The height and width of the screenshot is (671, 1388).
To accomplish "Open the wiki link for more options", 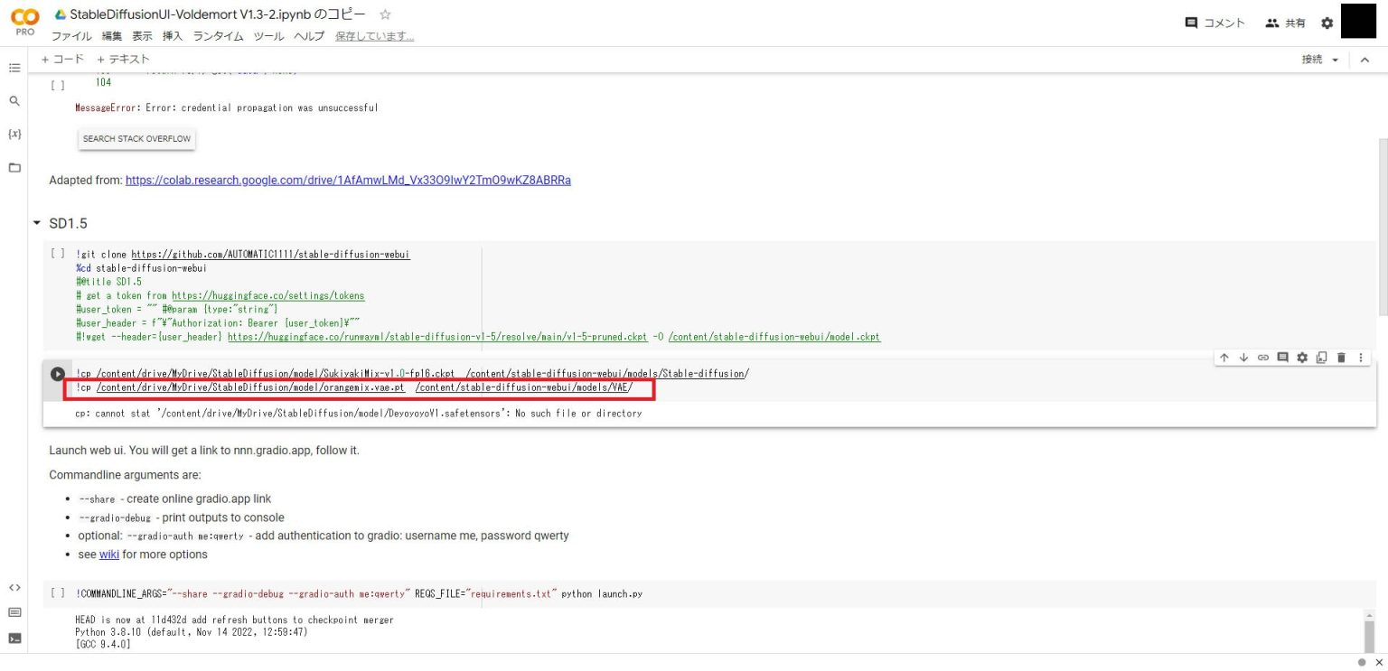I will [x=108, y=555].
